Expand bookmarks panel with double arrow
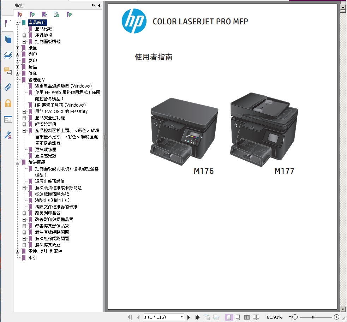The height and width of the screenshot is (322, 347). 94,5
